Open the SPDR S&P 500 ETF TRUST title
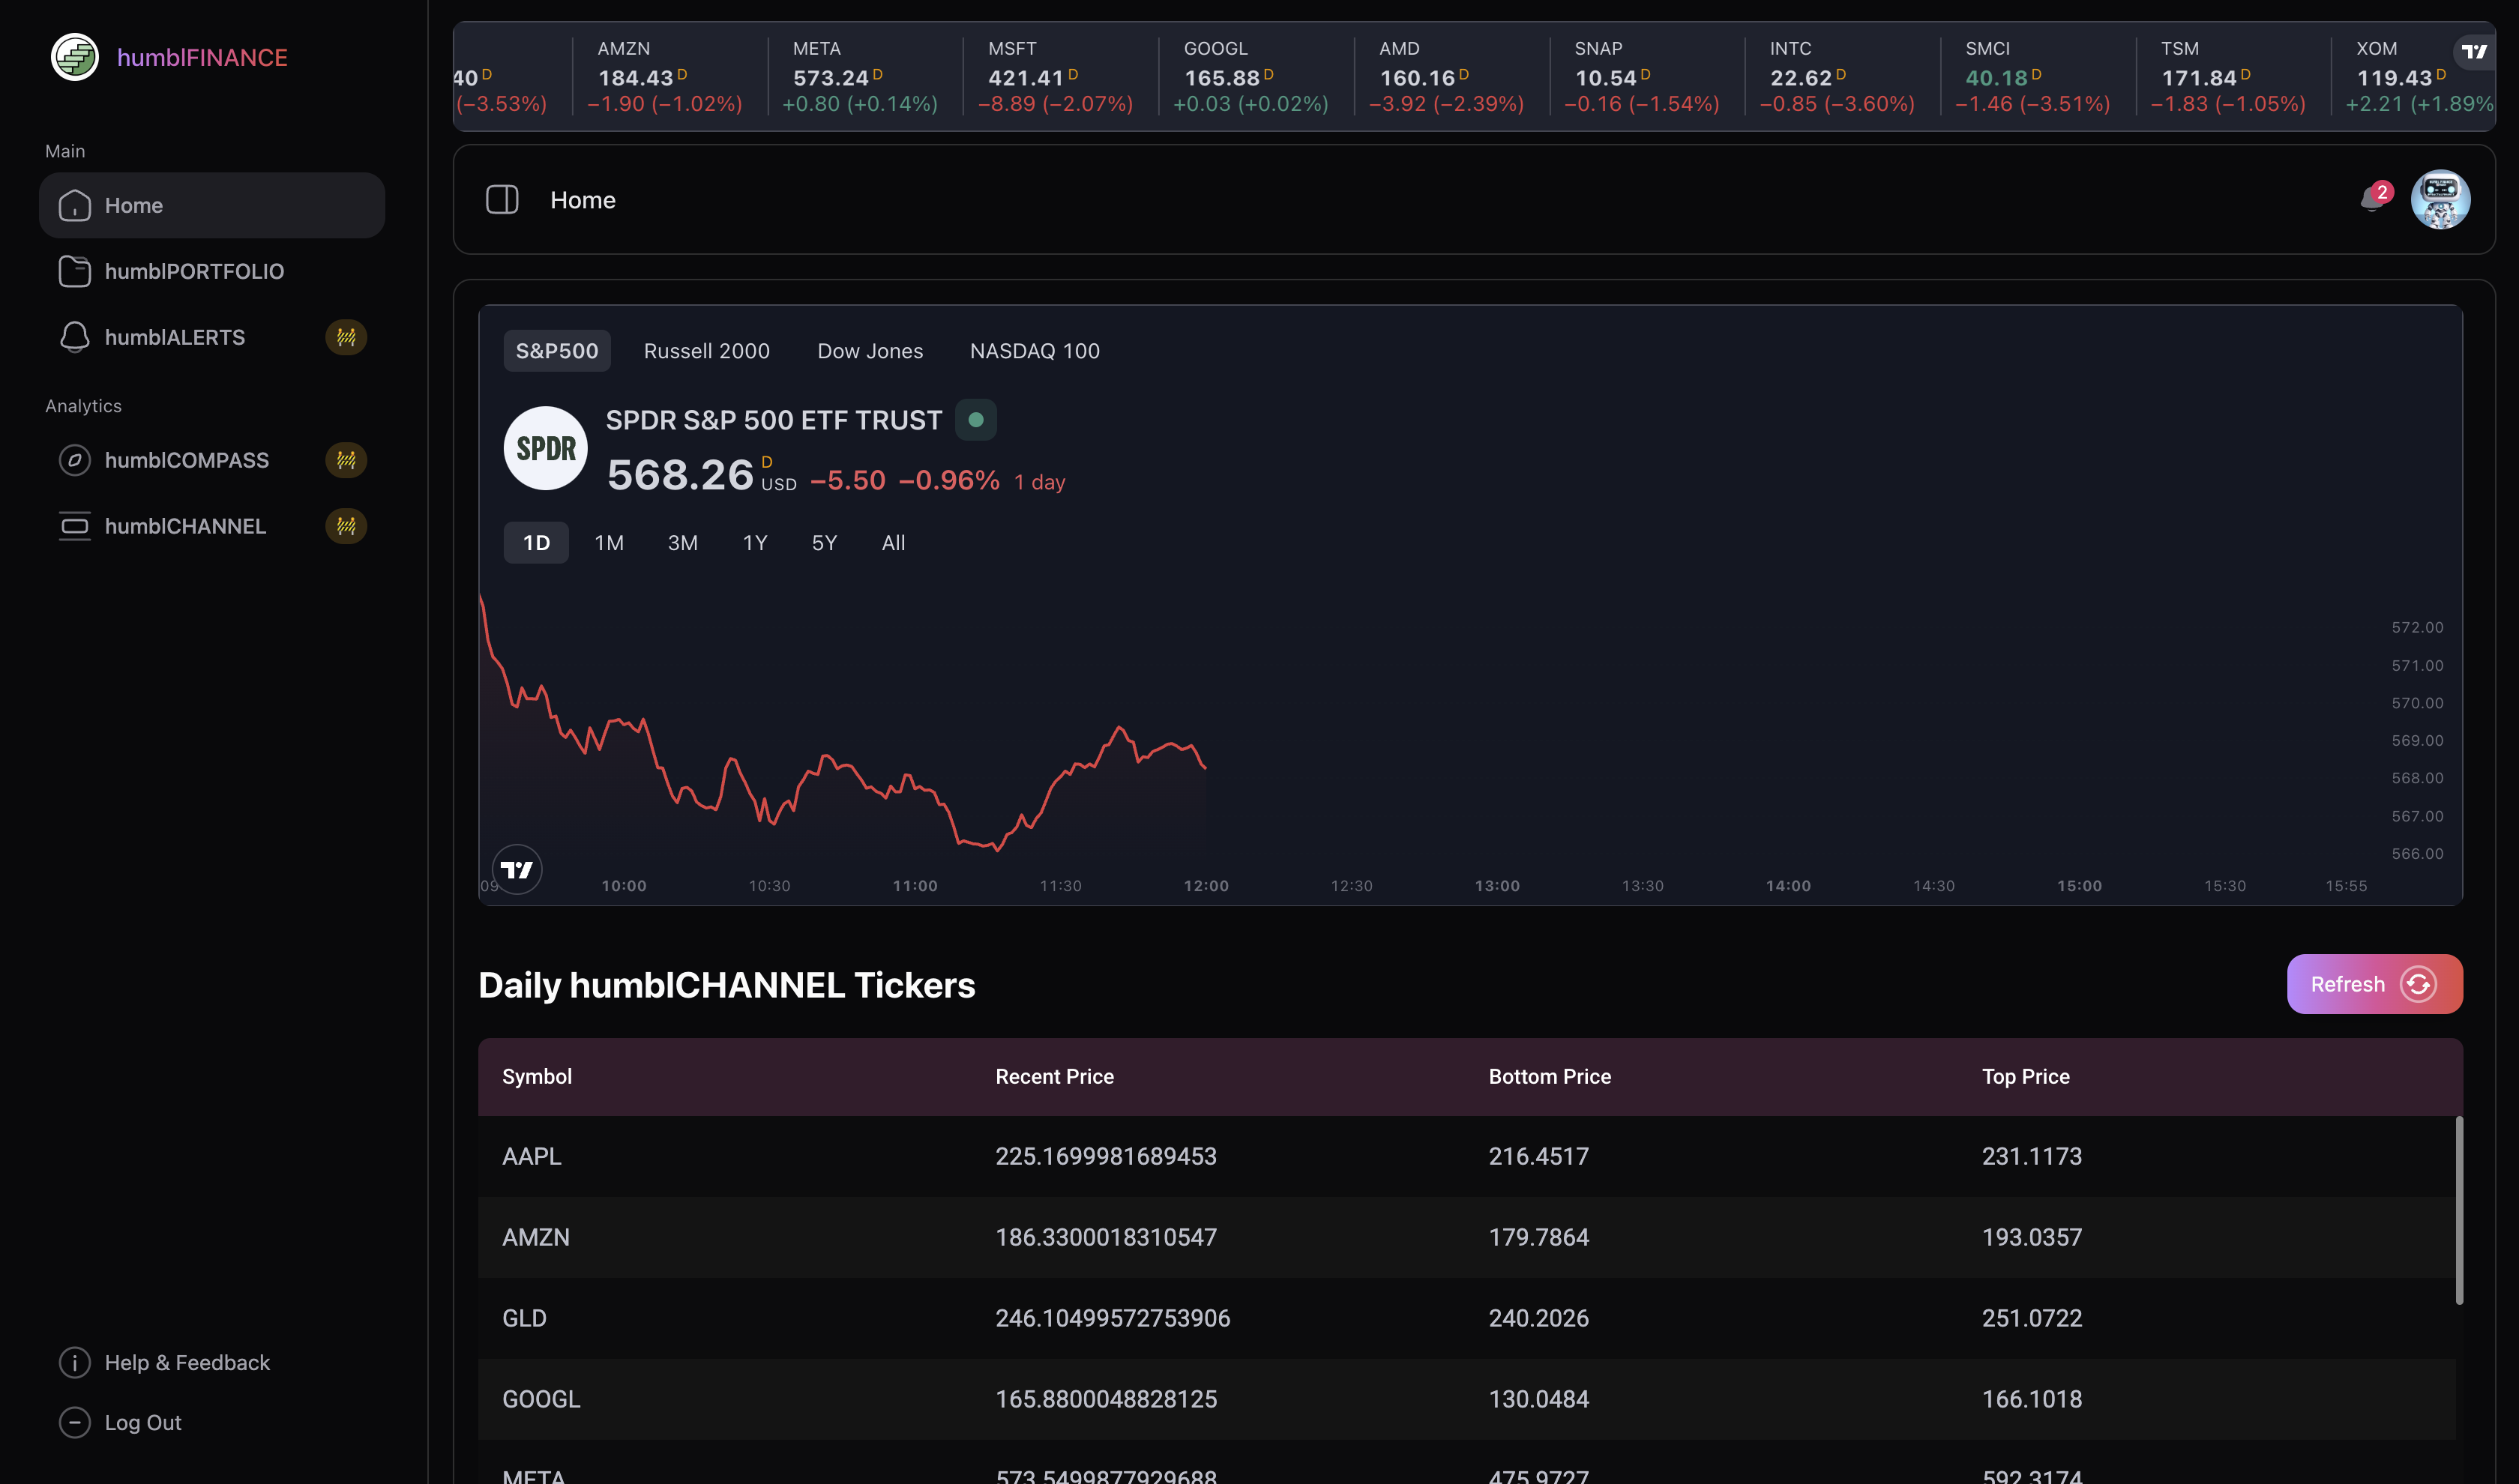Screen dimensions: 2519x1484 click(x=774, y=420)
